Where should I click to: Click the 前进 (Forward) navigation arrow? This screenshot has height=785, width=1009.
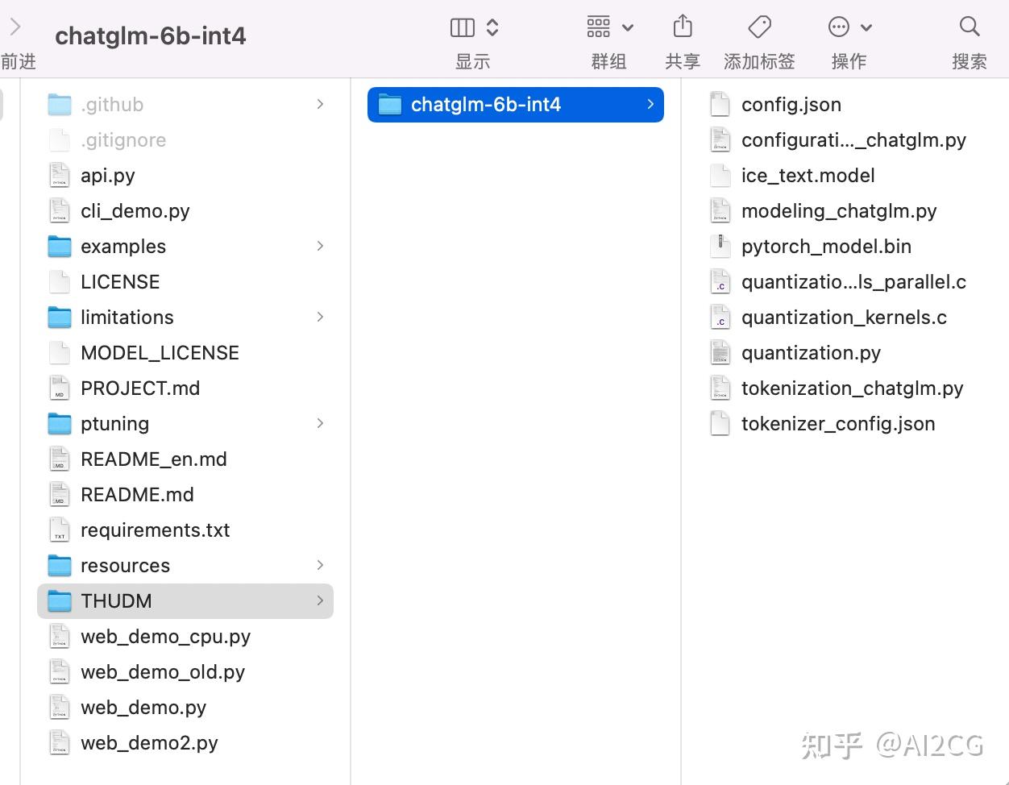pyautogui.click(x=15, y=25)
